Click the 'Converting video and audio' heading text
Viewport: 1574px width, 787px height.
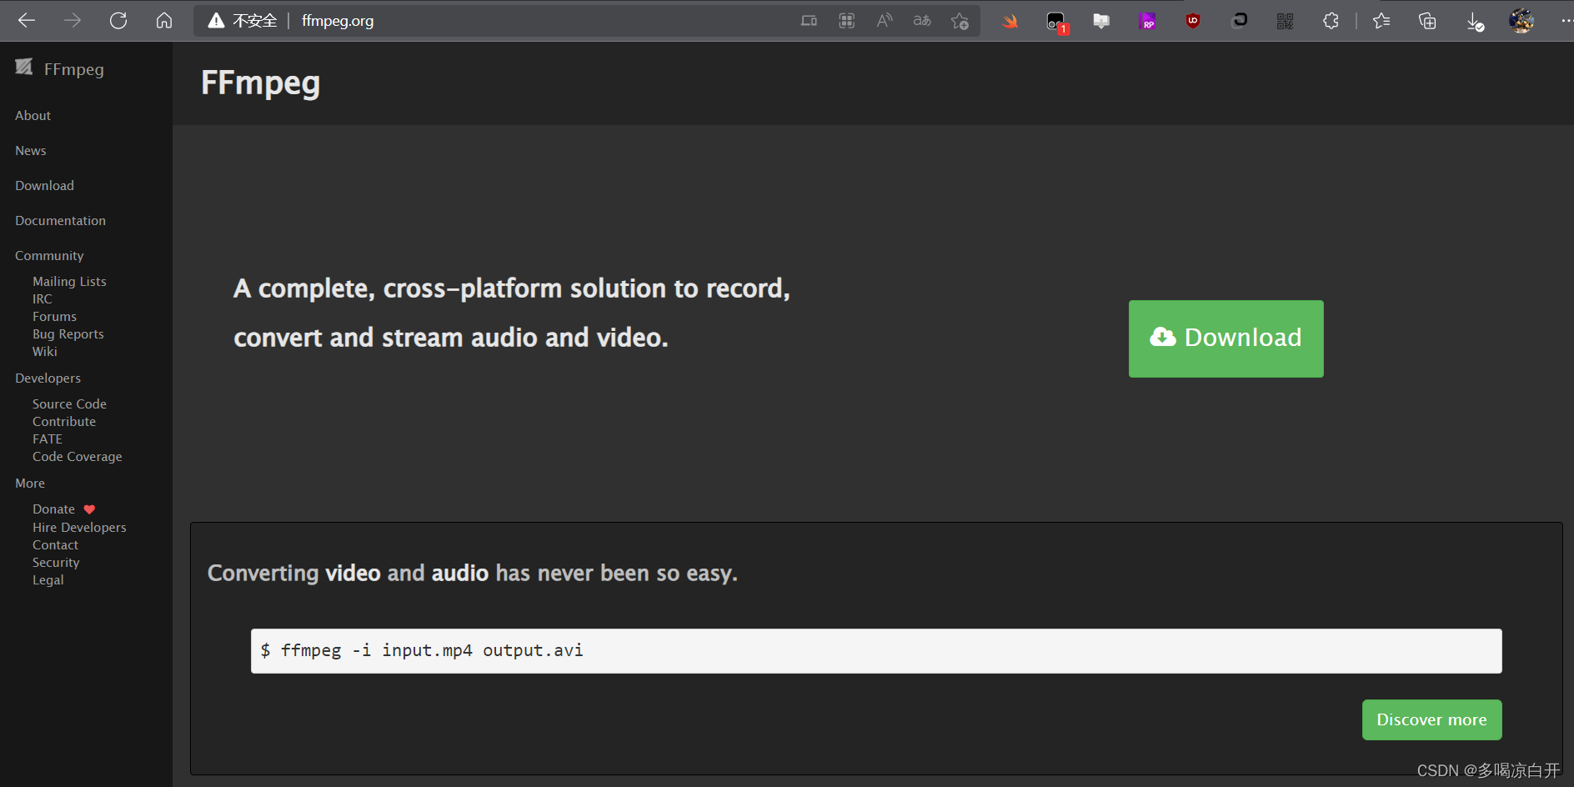click(x=473, y=574)
